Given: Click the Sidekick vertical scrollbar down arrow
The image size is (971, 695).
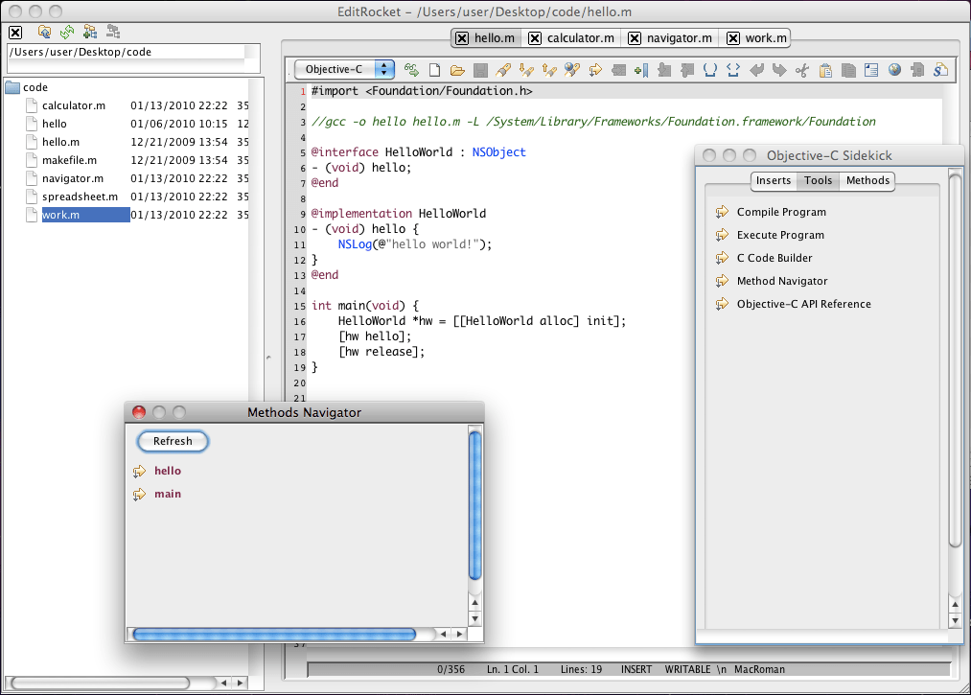Looking at the screenshot, I should click(955, 620).
